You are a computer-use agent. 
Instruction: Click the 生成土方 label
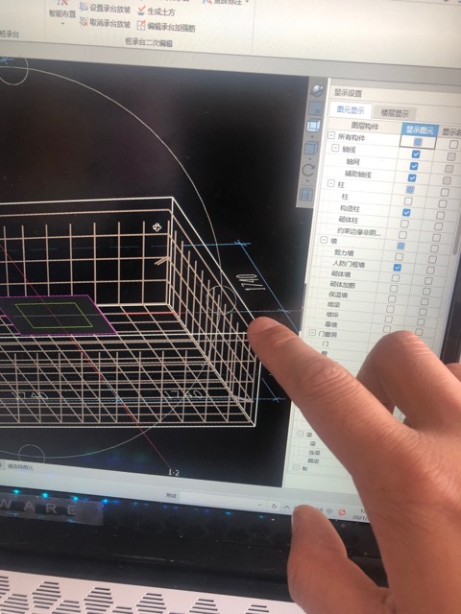(161, 12)
